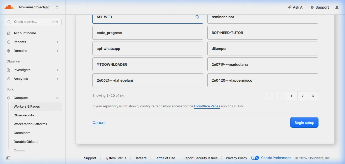Click the Account home house icon
The image size is (345, 164).
[9, 33]
